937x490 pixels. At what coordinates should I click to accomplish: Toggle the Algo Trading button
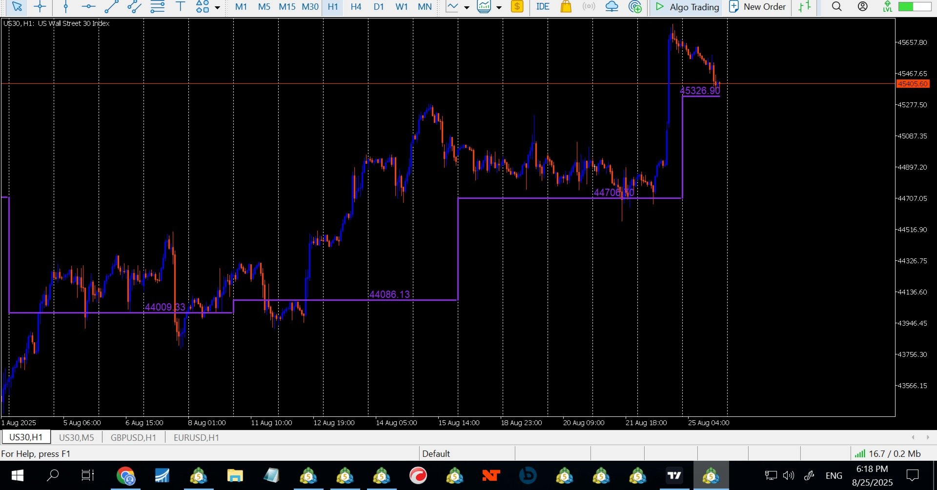(687, 7)
